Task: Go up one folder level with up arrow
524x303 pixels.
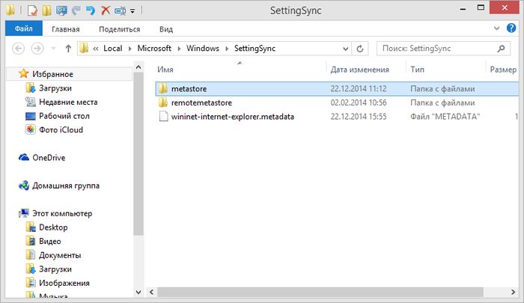Action: [x=68, y=48]
